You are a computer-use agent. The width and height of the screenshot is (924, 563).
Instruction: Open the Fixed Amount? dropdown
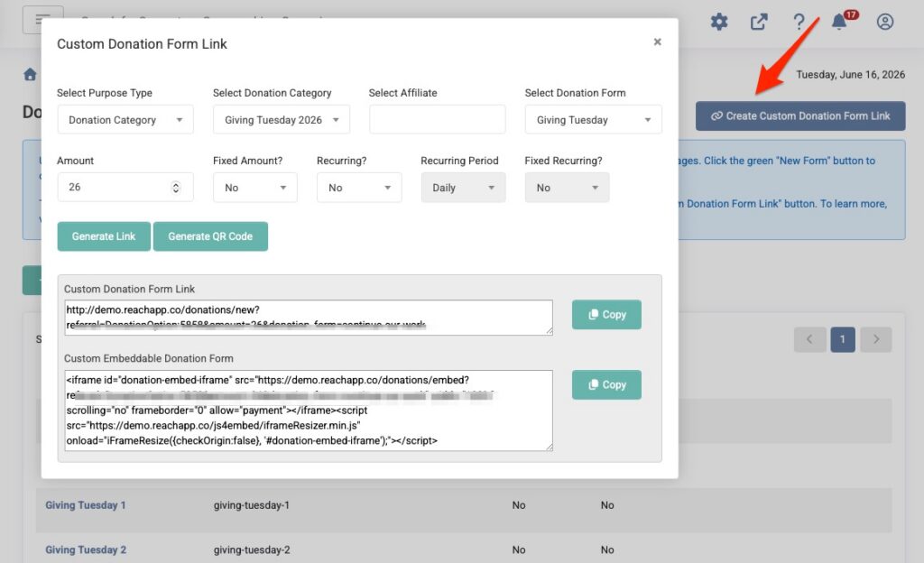[255, 188]
